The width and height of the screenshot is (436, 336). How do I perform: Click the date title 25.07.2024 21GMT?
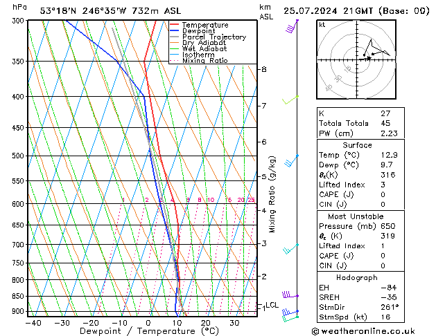click(x=358, y=11)
